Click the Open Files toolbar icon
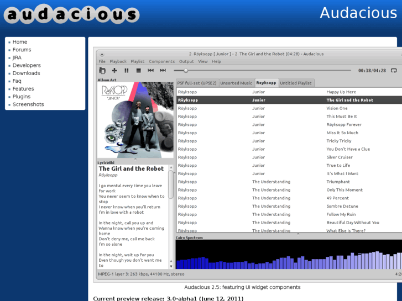Image resolution: width=402 pixels, height=301 pixels. pos(102,71)
